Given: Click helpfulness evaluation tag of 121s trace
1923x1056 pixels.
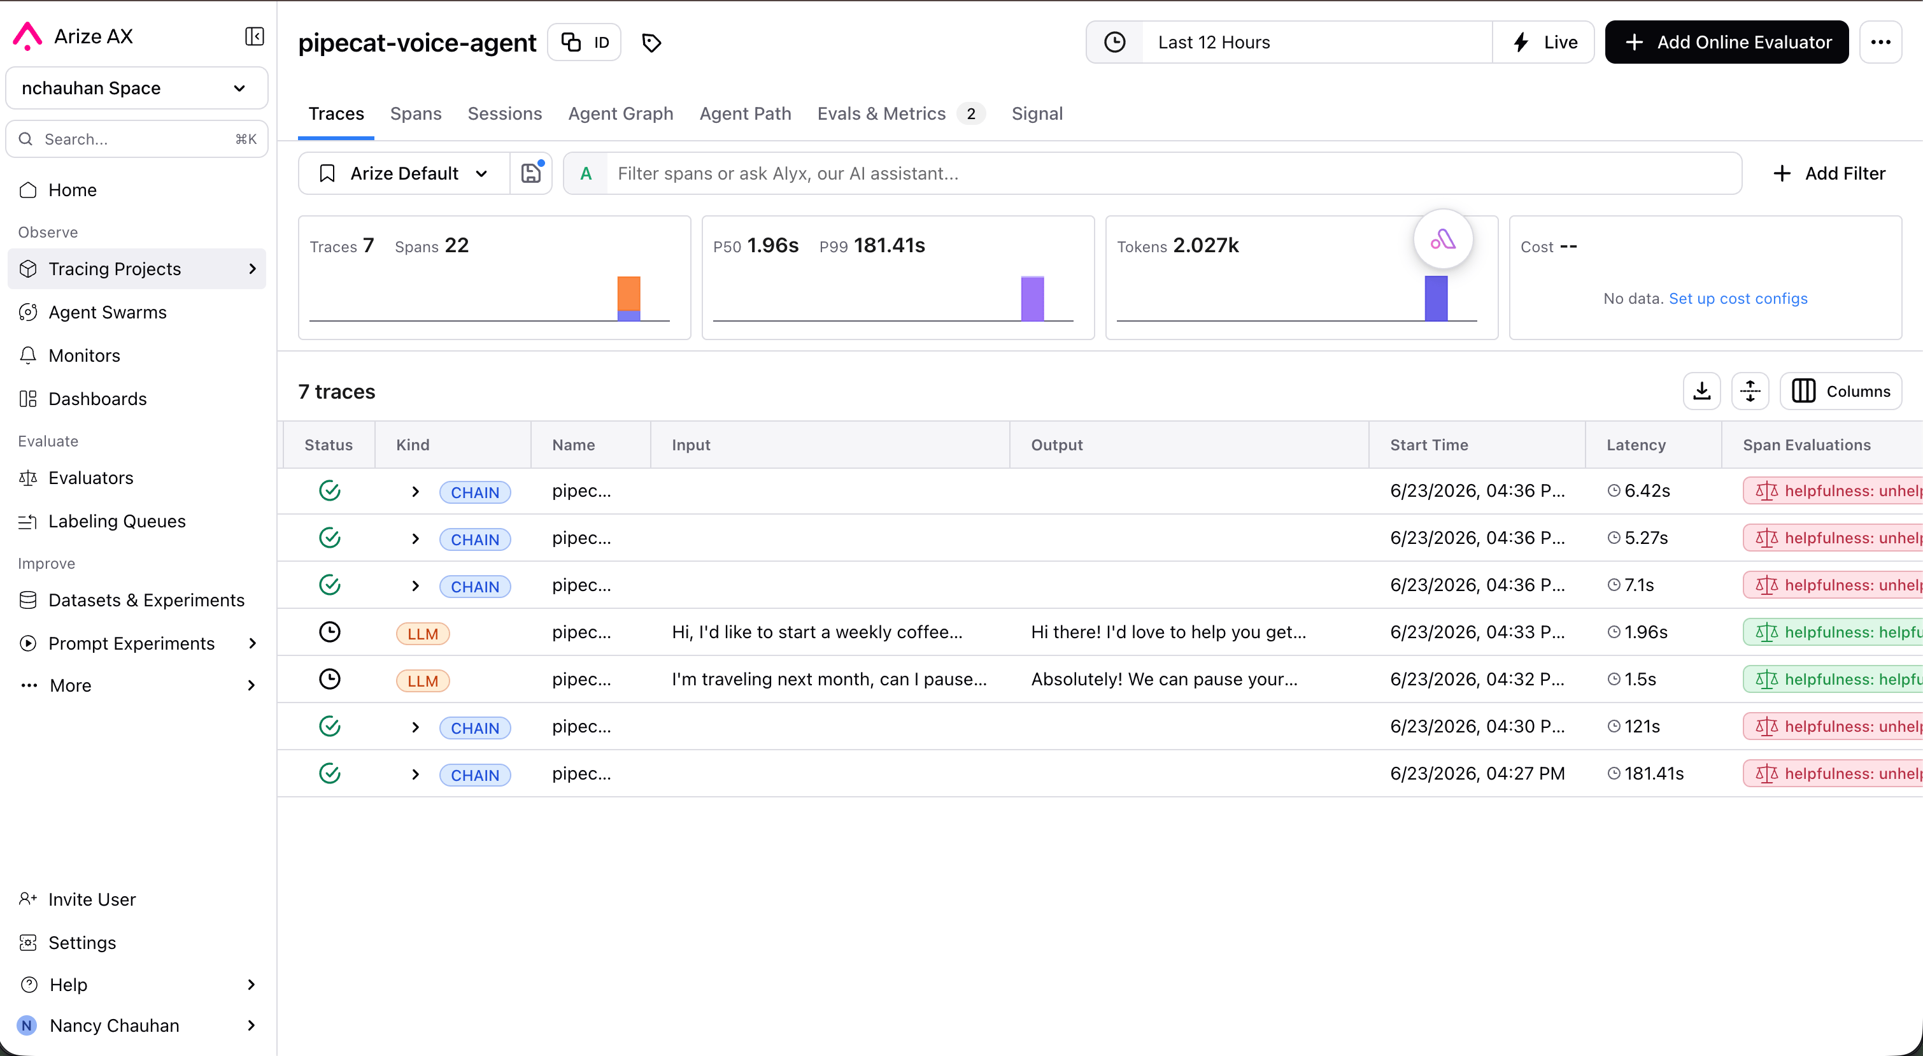Looking at the screenshot, I should [1833, 727].
